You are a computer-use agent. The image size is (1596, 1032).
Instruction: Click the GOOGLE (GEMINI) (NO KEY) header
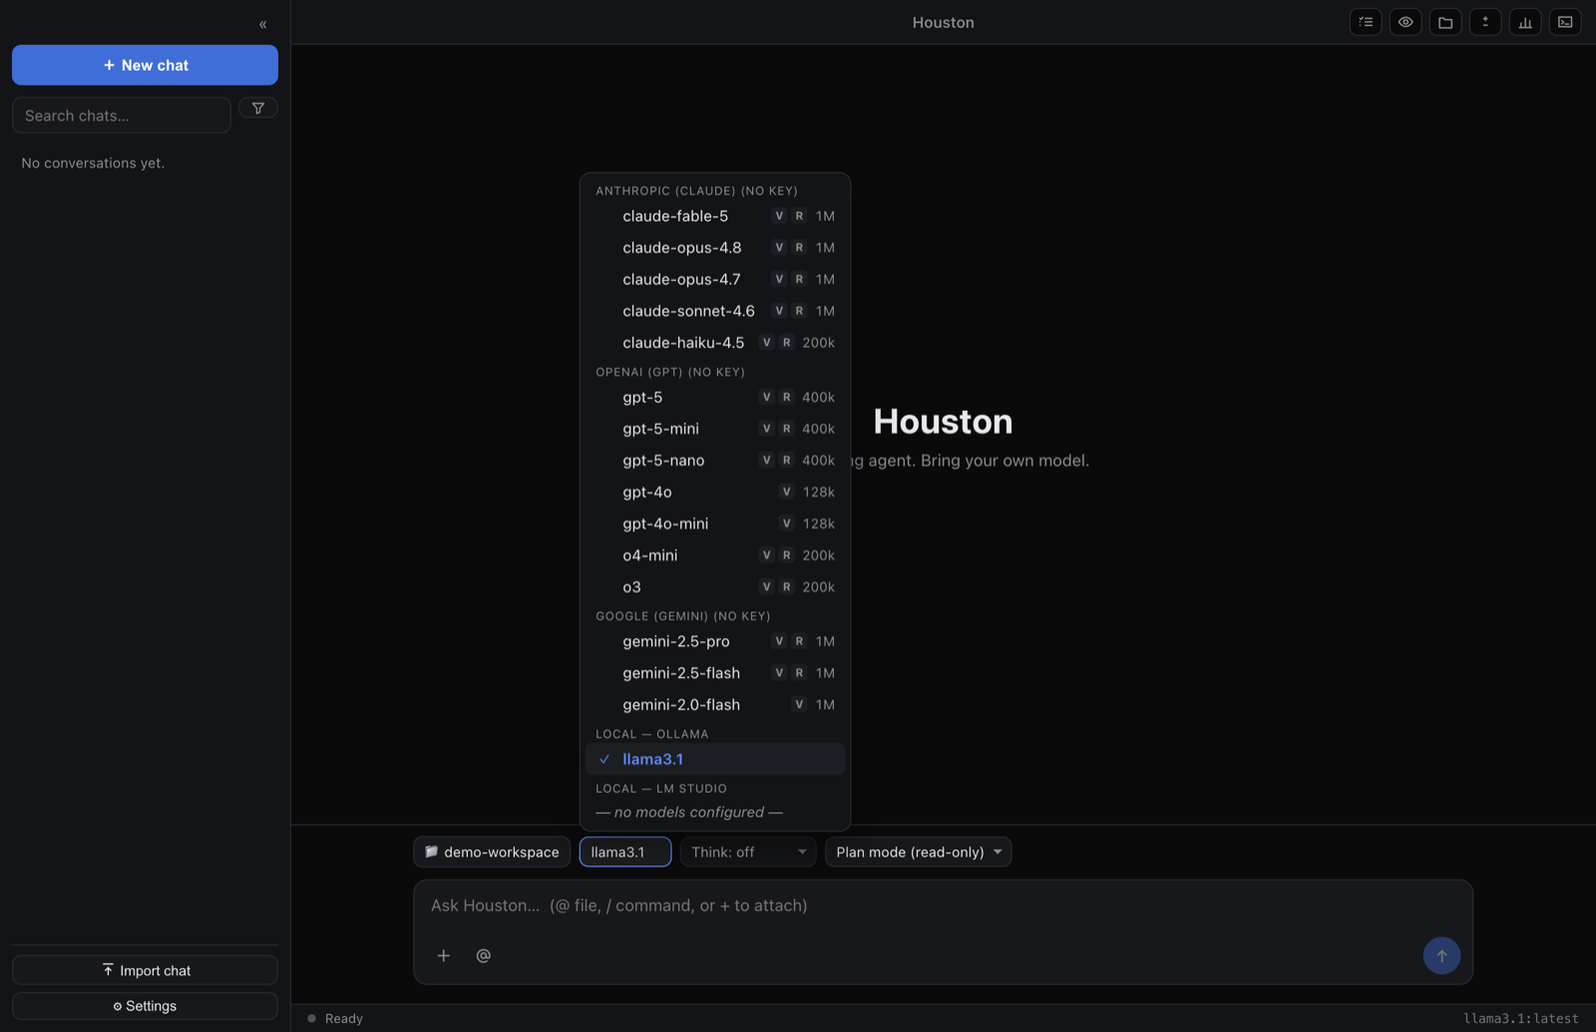tap(683, 616)
